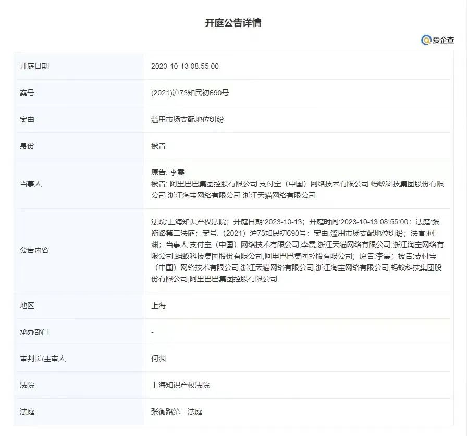Click the 开庭公告详情 page title
Viewport: 467px width, 436px height.
point(233,23)
